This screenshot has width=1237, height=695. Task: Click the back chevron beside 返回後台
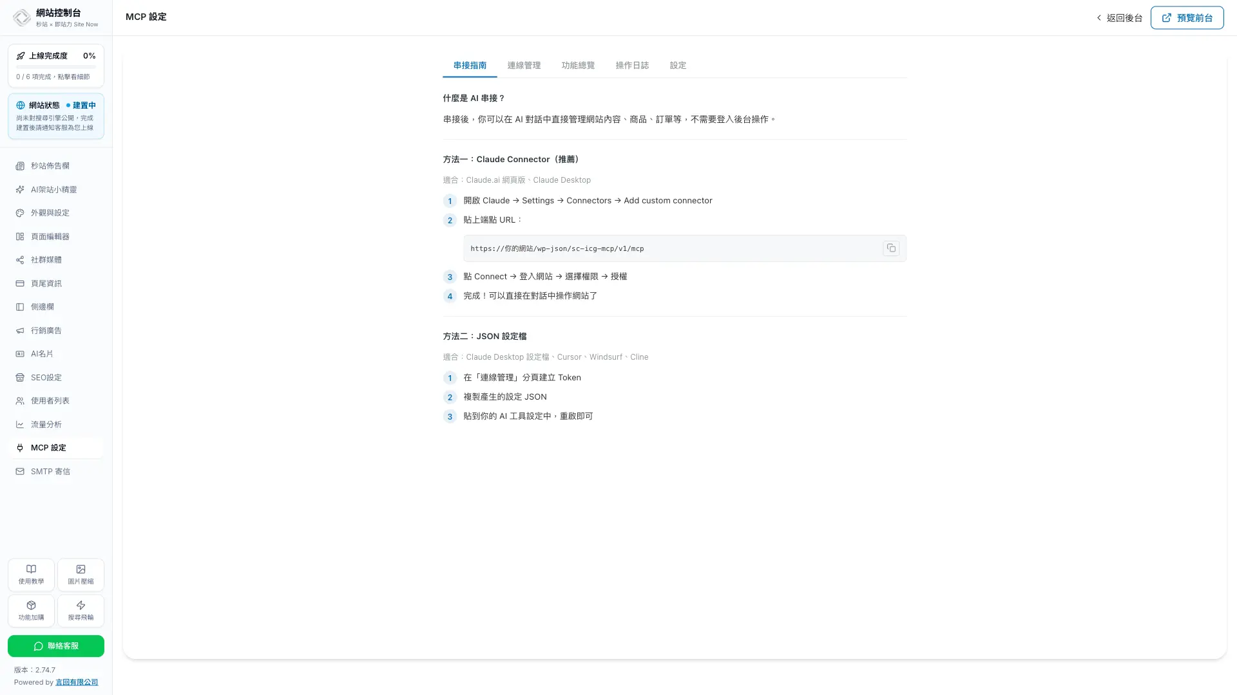[1099, 18]
